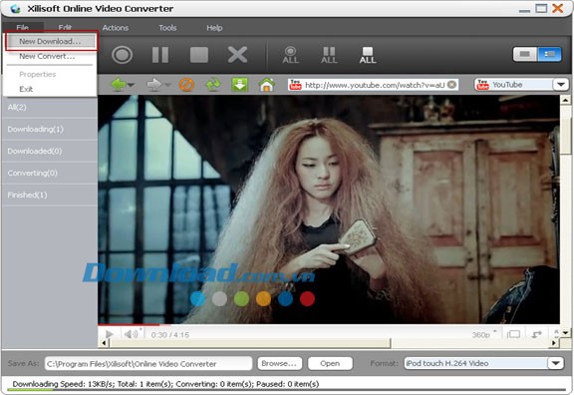Click the round Start download toolbar button

pos(122,55)
